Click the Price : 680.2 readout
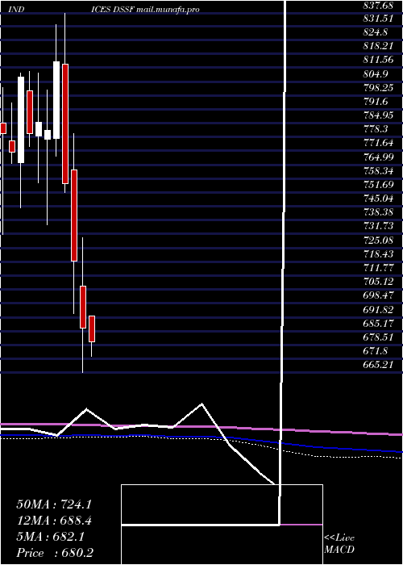This screenshot has height=565, width=403. point(55,553)
